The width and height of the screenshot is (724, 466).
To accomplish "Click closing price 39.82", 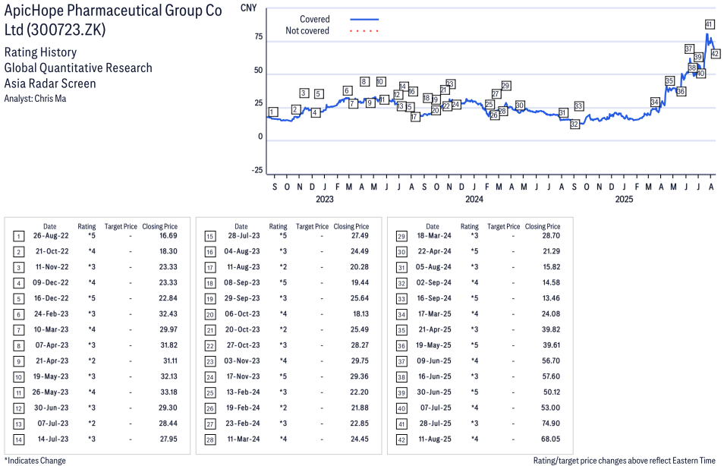I will coord(551,329).
